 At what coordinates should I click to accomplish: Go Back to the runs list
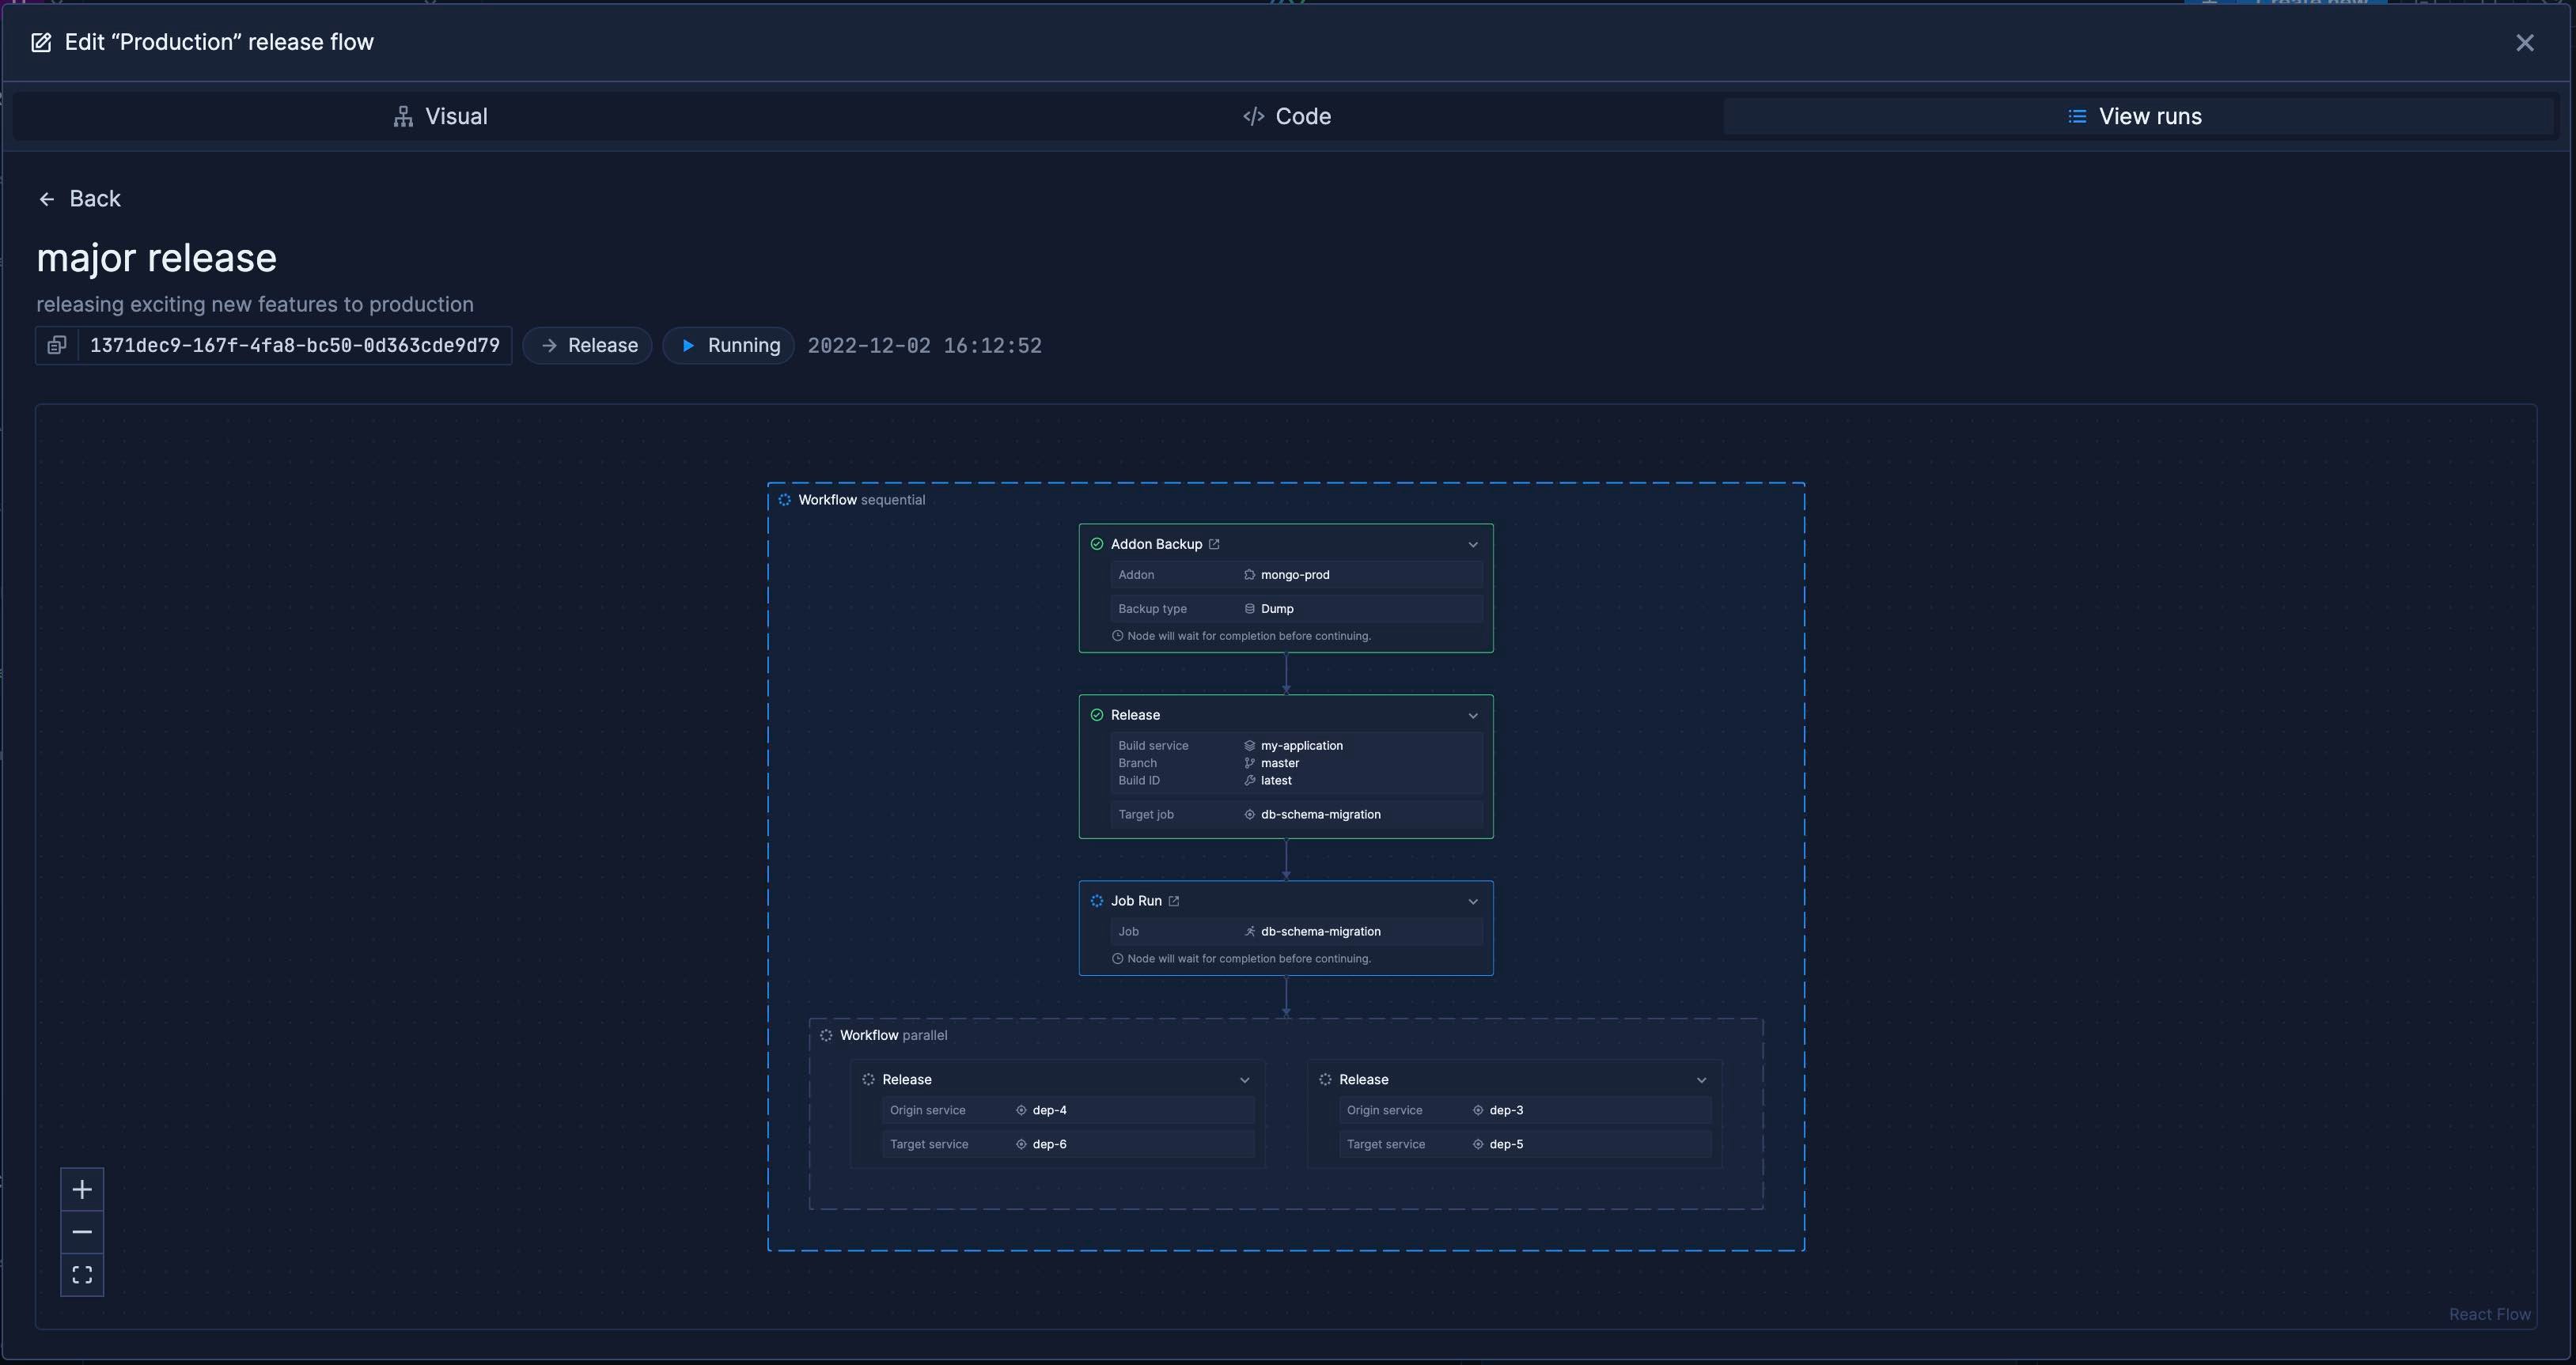80,199
